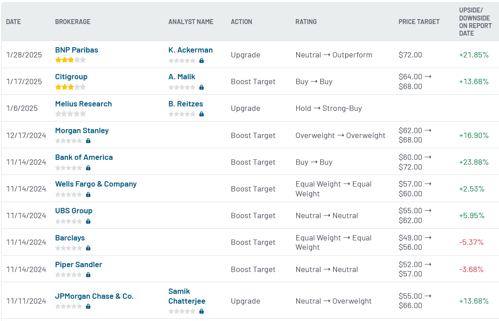Click the ANALYST NAME column header
This screenshot has height=321, width=499.
pyautogui.click(x=191, y=22)
